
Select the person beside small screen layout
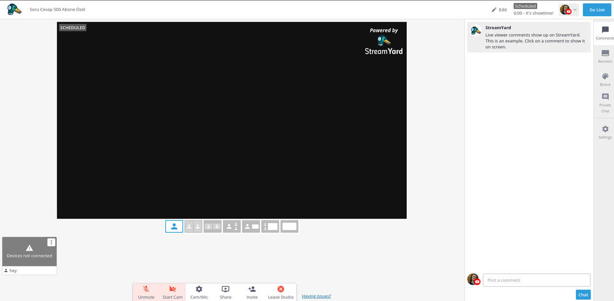point(251,226)
